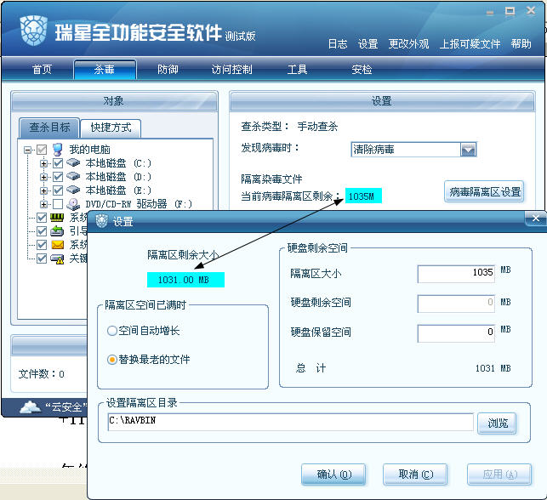Screen dimensions: 547x500
Task: Toggle checkbox next to mail envelope icon
Action: [x=42, y=245]
